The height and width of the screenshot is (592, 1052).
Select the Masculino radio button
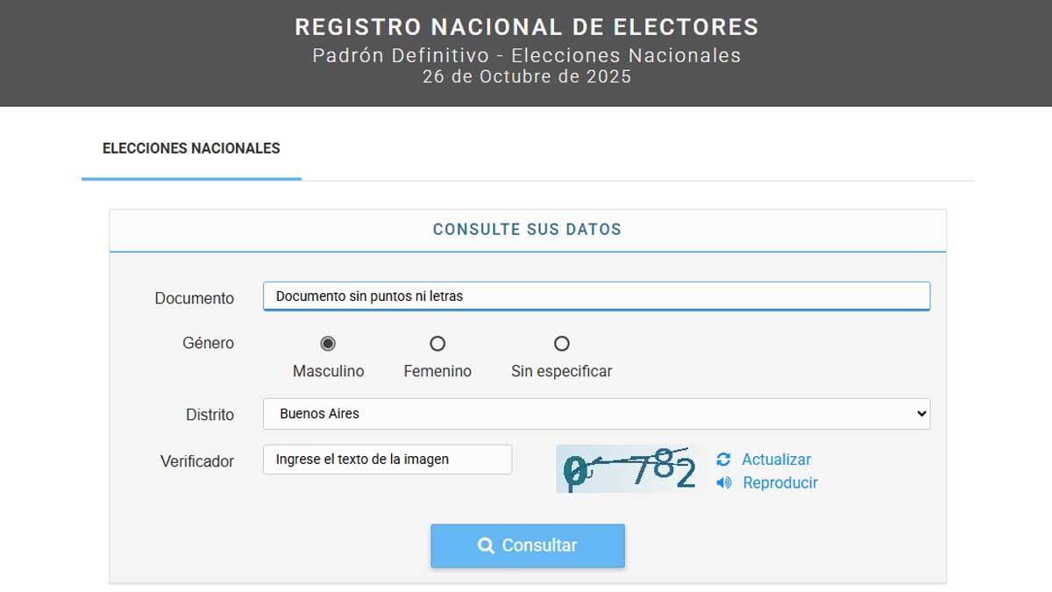point(328,343)
